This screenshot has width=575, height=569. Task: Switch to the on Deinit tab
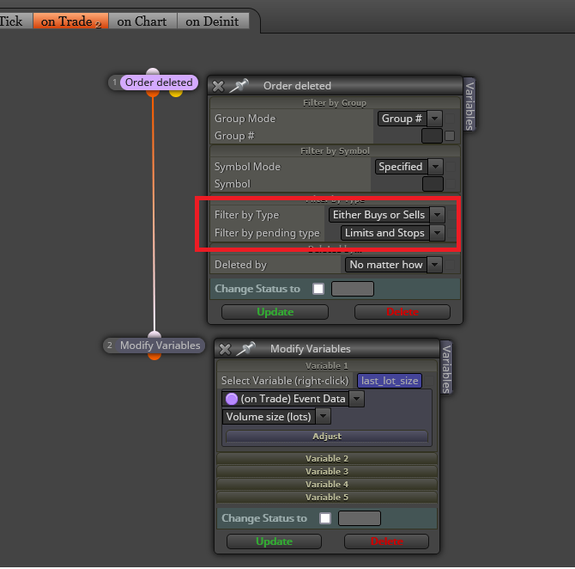[213, 21]
